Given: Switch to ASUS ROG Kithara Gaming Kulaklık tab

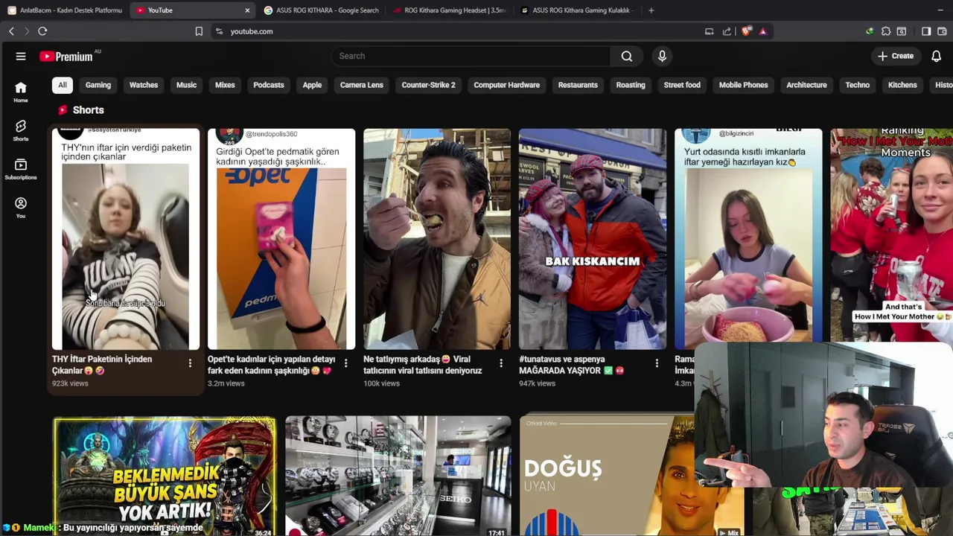Looking at the screenshot, I should [x=577, y=10].
